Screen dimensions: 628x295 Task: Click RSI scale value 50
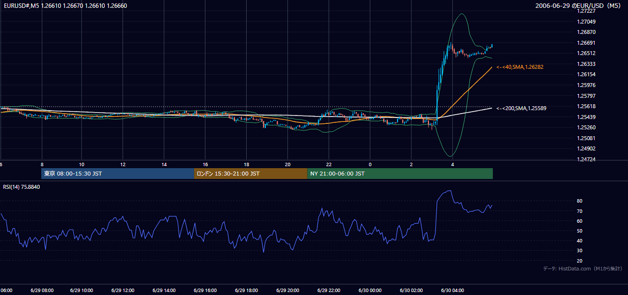coord(580,231)
